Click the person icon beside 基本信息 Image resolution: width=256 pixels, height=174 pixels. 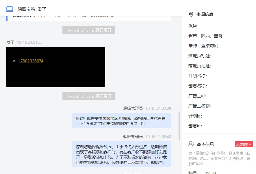pos(191,144)
